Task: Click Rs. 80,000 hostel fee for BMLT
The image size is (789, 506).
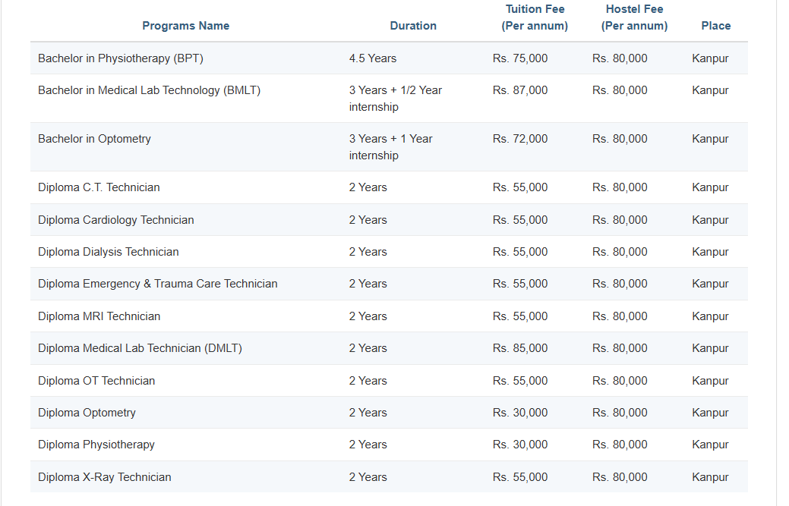Action: click(x=620, y=90)
